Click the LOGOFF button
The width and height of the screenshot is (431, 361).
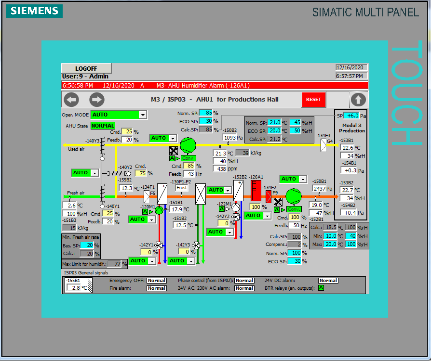pos(86,68)
